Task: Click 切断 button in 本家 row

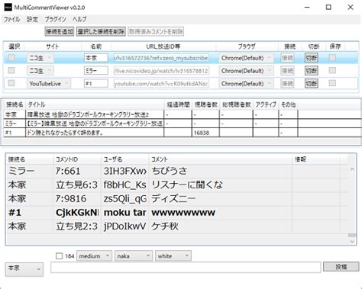Action: [312, 58]
